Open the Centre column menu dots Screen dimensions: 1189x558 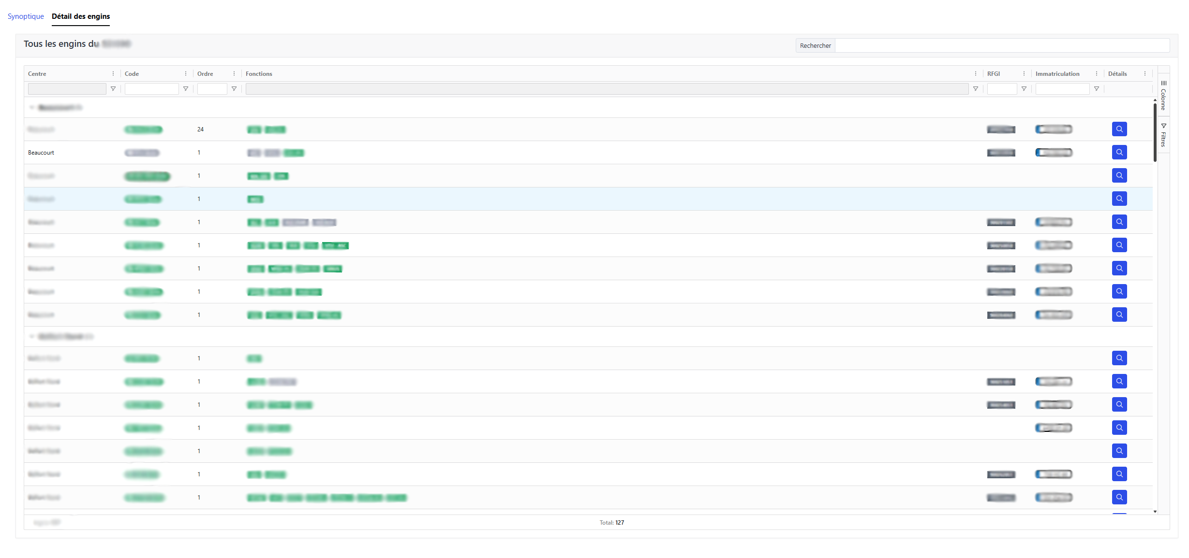pyautogui.click(x=113, y=74)
